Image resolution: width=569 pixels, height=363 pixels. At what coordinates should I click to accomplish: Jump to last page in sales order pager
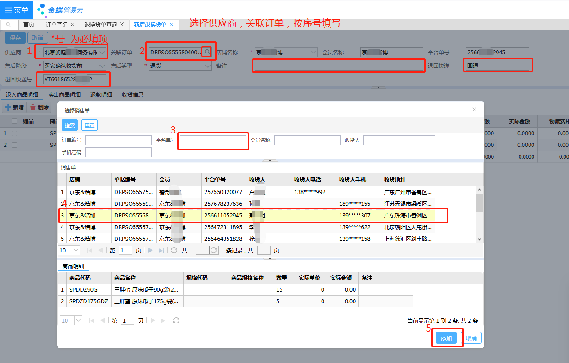(161, 250)
